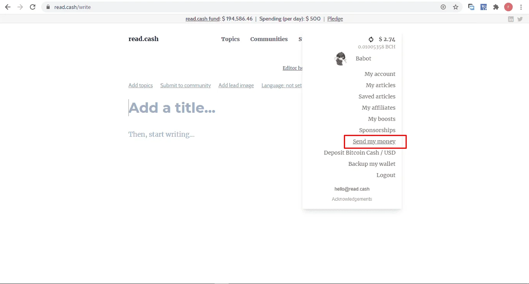Go to read.cash home logo
529x284 pixels.
(x=144, y=39)
